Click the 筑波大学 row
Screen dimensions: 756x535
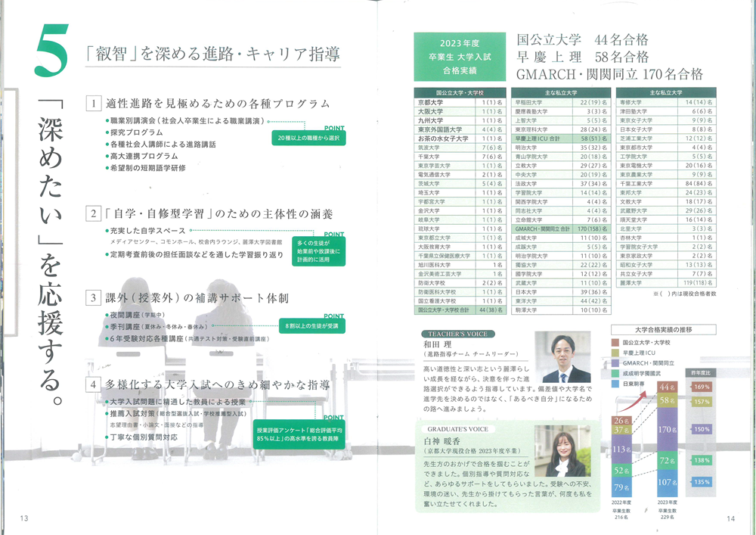pos(460,148)
